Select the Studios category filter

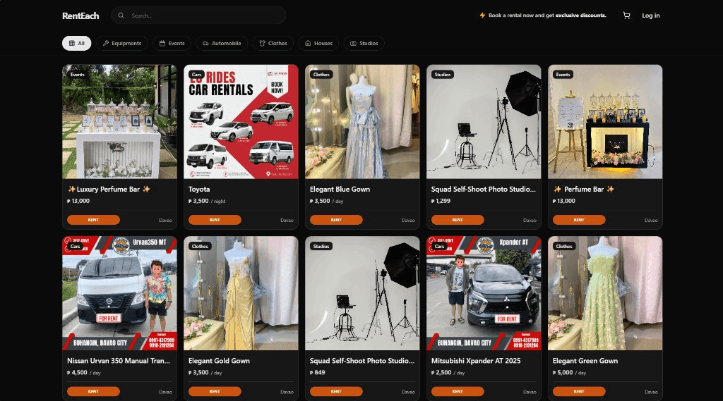364,43
